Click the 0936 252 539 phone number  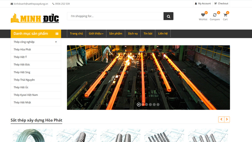click(x=62, y=4)
